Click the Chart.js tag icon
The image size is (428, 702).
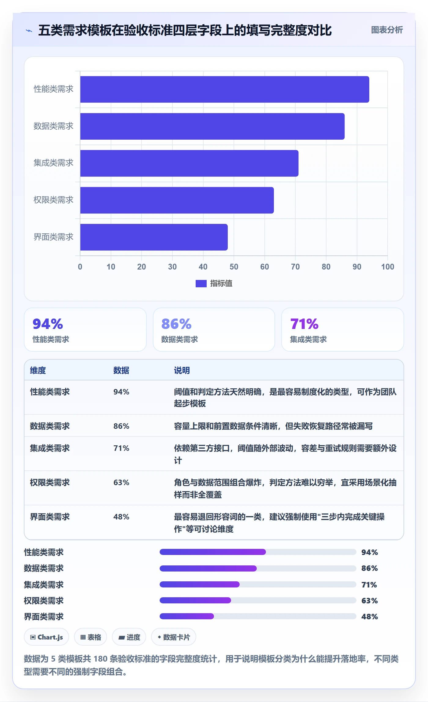pos(33,637)
